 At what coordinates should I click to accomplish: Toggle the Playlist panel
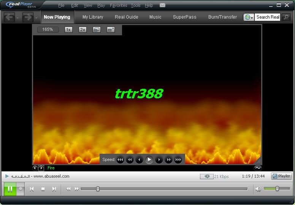(x=281, y=176)
